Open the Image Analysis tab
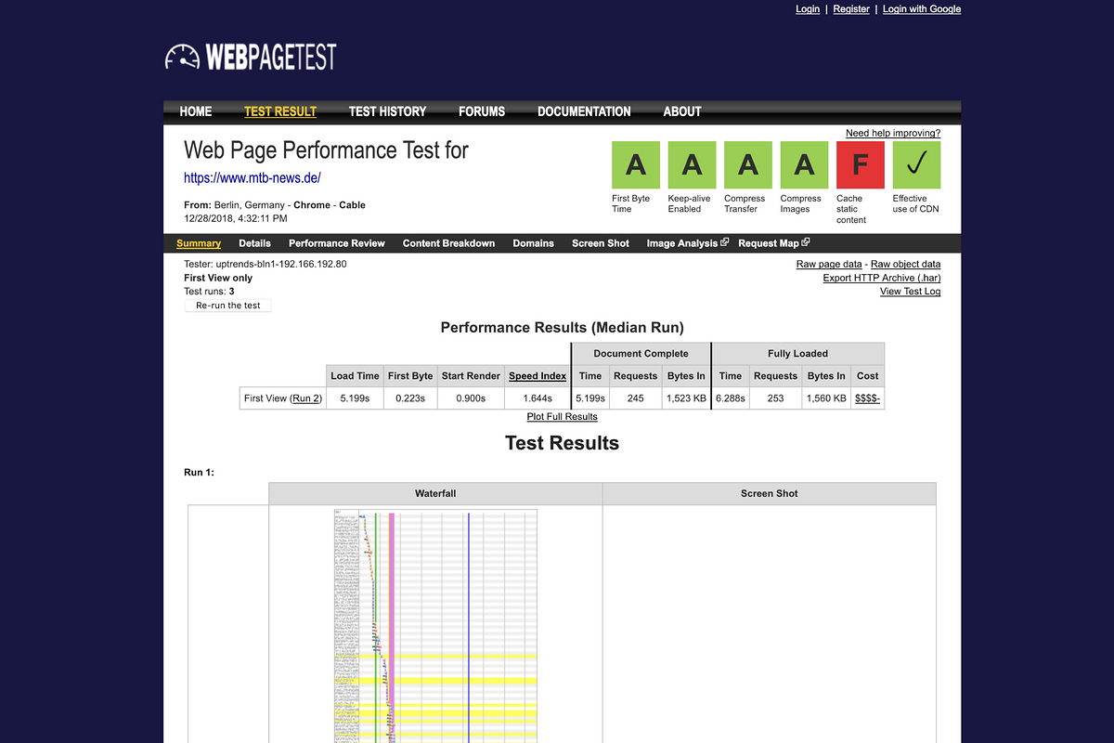The image size is (1114, 743). click(682, 243)
